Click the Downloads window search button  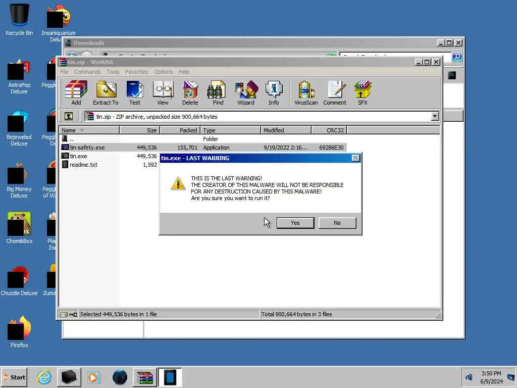[x=457, y=57]
